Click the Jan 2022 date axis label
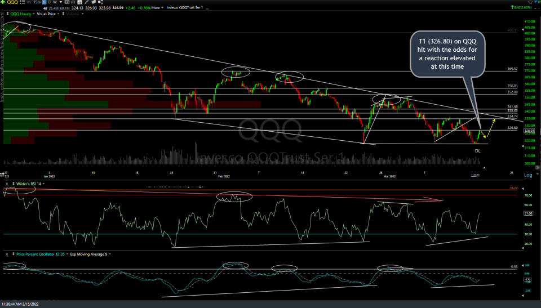 (x=50, y=176)
